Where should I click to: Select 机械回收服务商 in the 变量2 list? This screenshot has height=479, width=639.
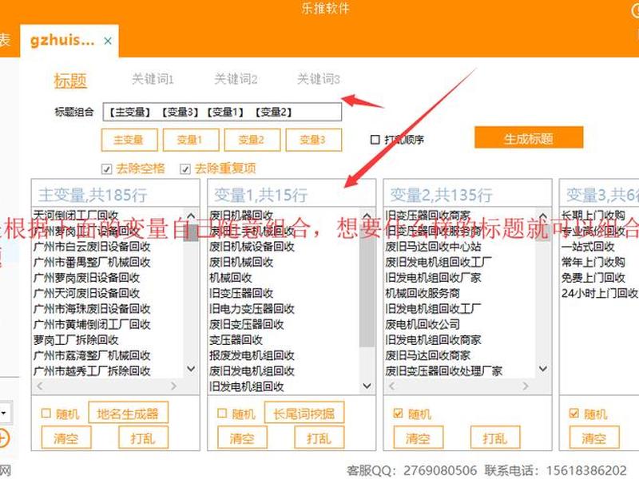[x=423, y=293]
